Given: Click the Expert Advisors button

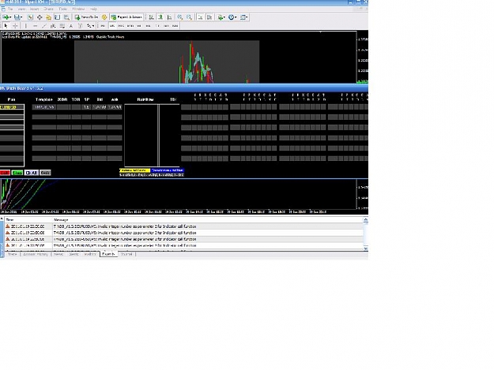Looking at the screenshot, I should click(126, 17).
